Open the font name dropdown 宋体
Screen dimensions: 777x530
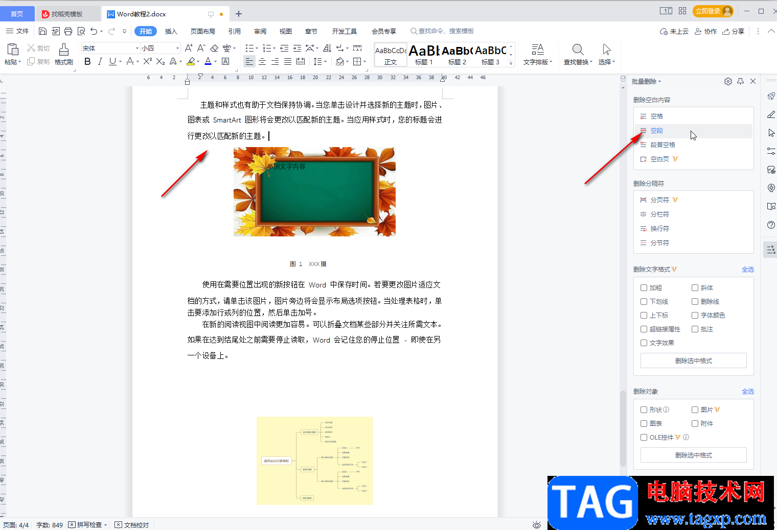pyautogui.click(x=137, y=48)
